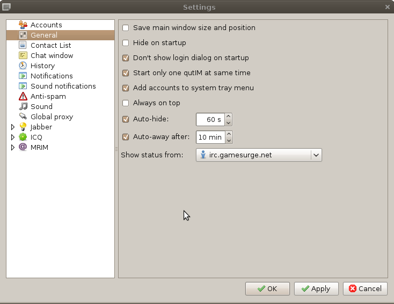Select Notifications in the sidebar
Image resolution: width=394 pixels, height=304 pixels.
click(52, 76)
